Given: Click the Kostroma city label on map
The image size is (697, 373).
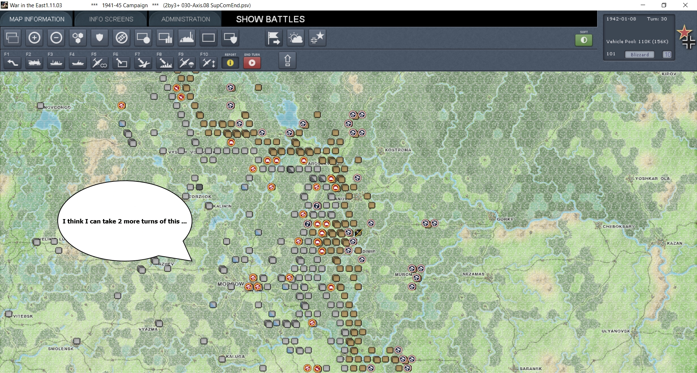Looking at the screenshot, I should coord(398,150).
